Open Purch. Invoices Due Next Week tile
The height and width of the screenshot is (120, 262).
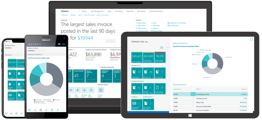pos(160,89)
